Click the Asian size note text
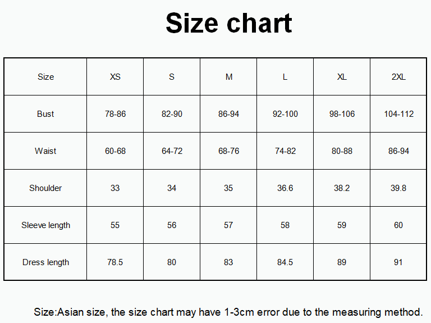Screen dimensions: 431x323 [x=228, y=312]
